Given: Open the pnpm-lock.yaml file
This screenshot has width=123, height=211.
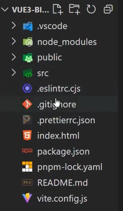Looking at the screenshot, I should (x=70, y=167).
